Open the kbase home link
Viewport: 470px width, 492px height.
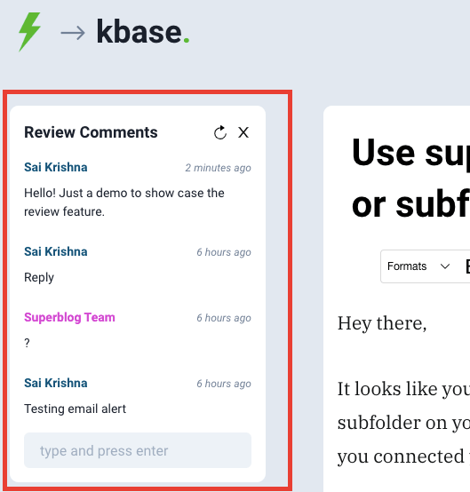click(x=143, y=32)
